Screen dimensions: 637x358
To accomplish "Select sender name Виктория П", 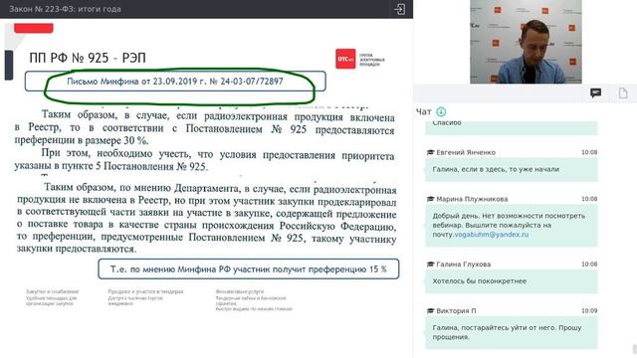I will tap(456, 311).
